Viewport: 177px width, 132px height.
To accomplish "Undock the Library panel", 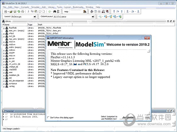I will tap(171, 21).
